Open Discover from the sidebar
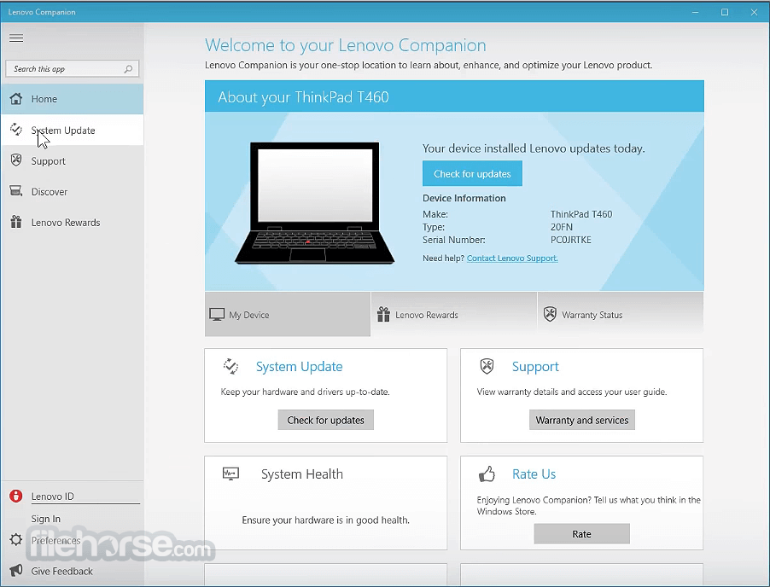Image resolution: width=770 pixels, height=587 pixels. [x=73, y=191]
